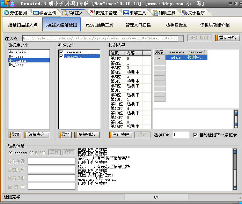The image size is (242, 204).
Task: Click the 检测TOP input field
Action: click(181, 135)
